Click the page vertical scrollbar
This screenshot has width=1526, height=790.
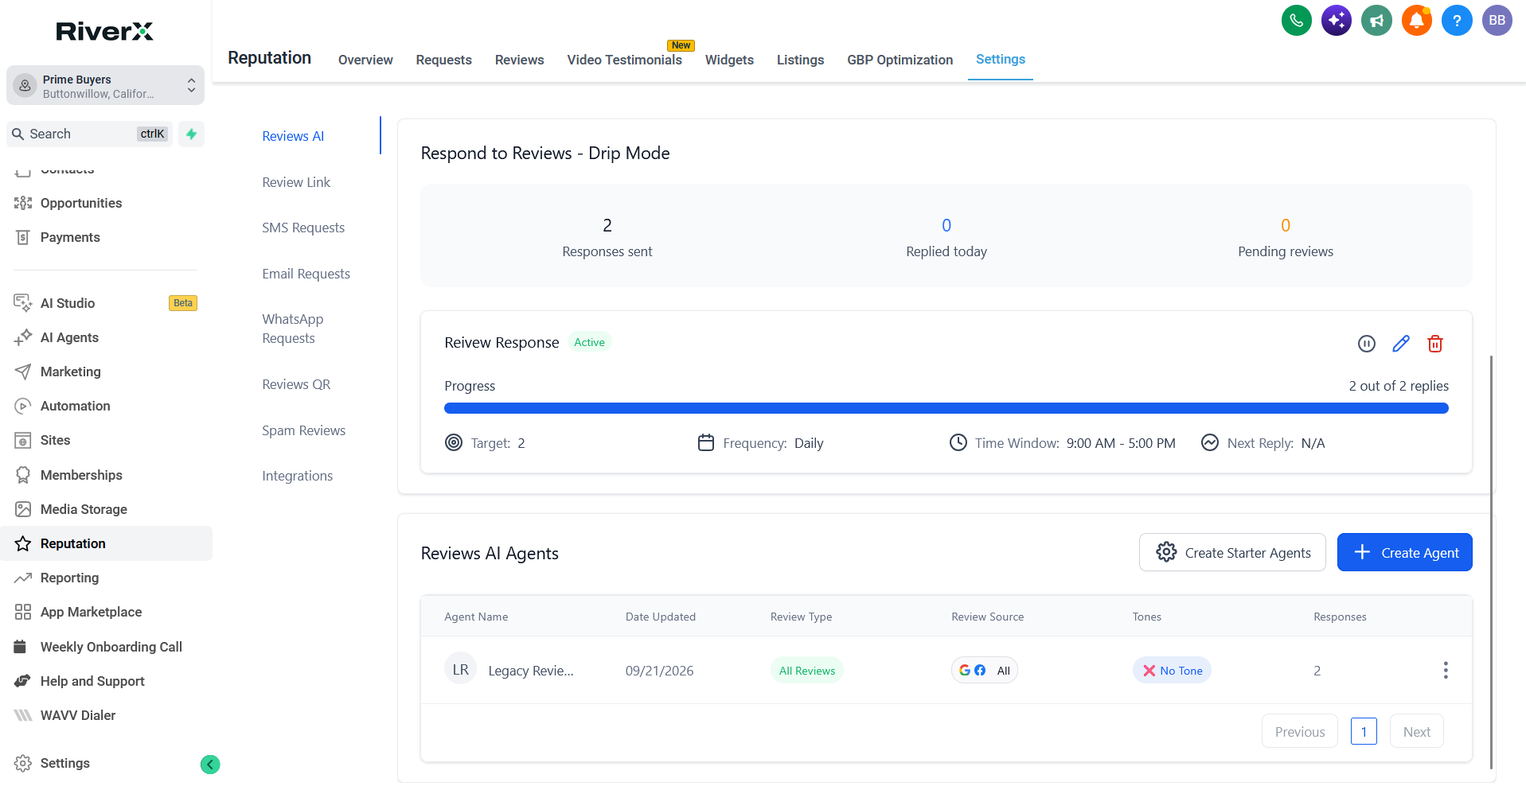coord(1491,561)
